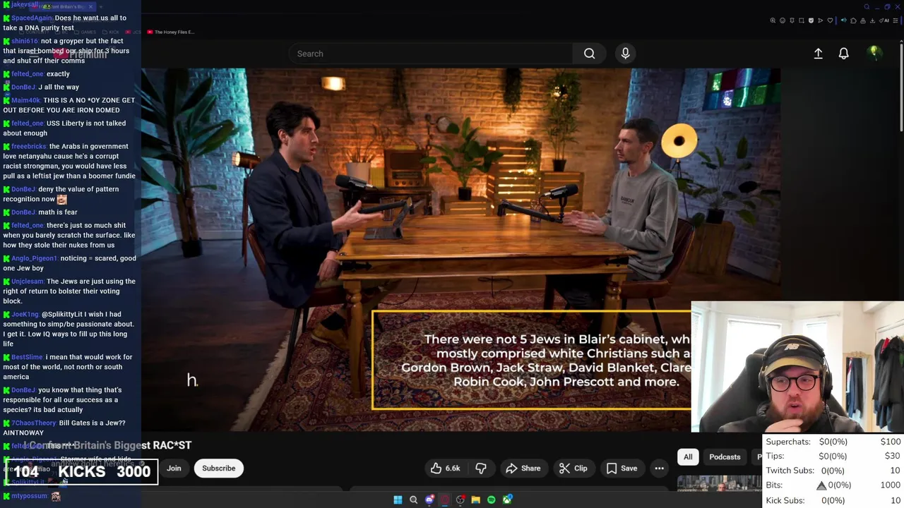Open the Windows Start menu
Viewport: 904px width, 508px height.
398,500
